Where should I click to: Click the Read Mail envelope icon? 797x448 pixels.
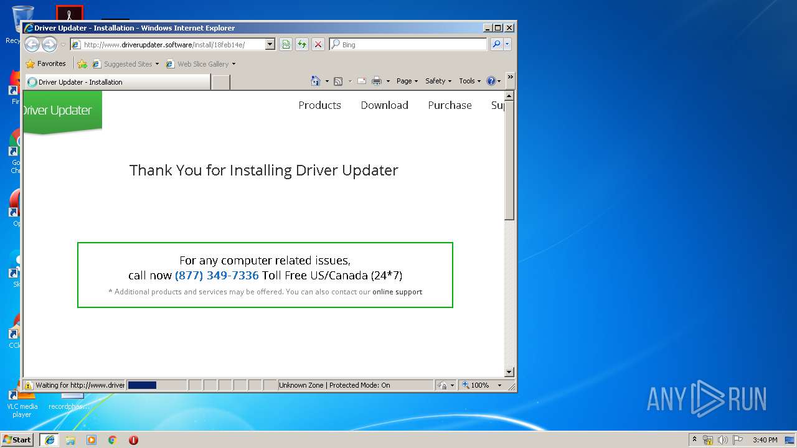(x=361, y=81)
